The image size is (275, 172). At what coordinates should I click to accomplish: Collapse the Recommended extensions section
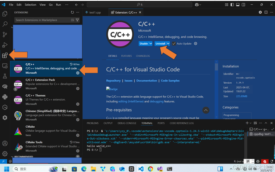12,156
